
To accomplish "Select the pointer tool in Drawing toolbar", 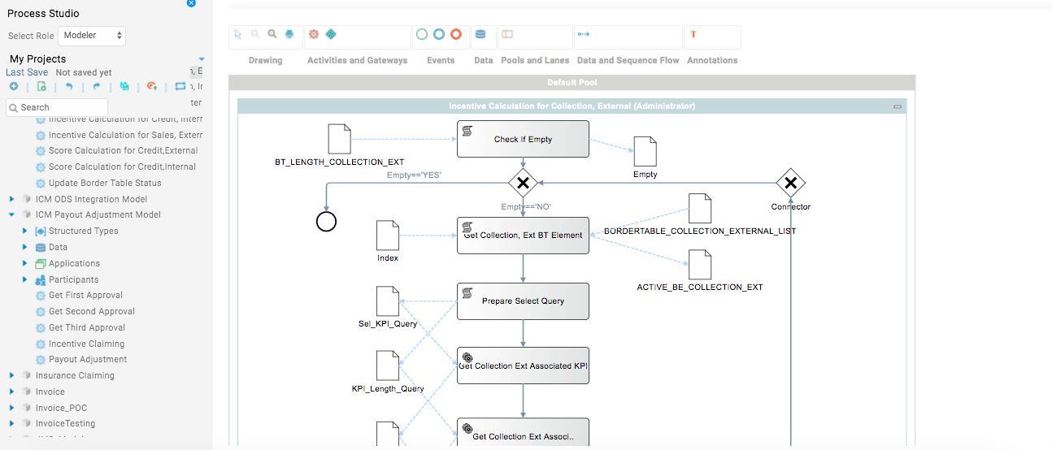I will [x=238, y=34].
